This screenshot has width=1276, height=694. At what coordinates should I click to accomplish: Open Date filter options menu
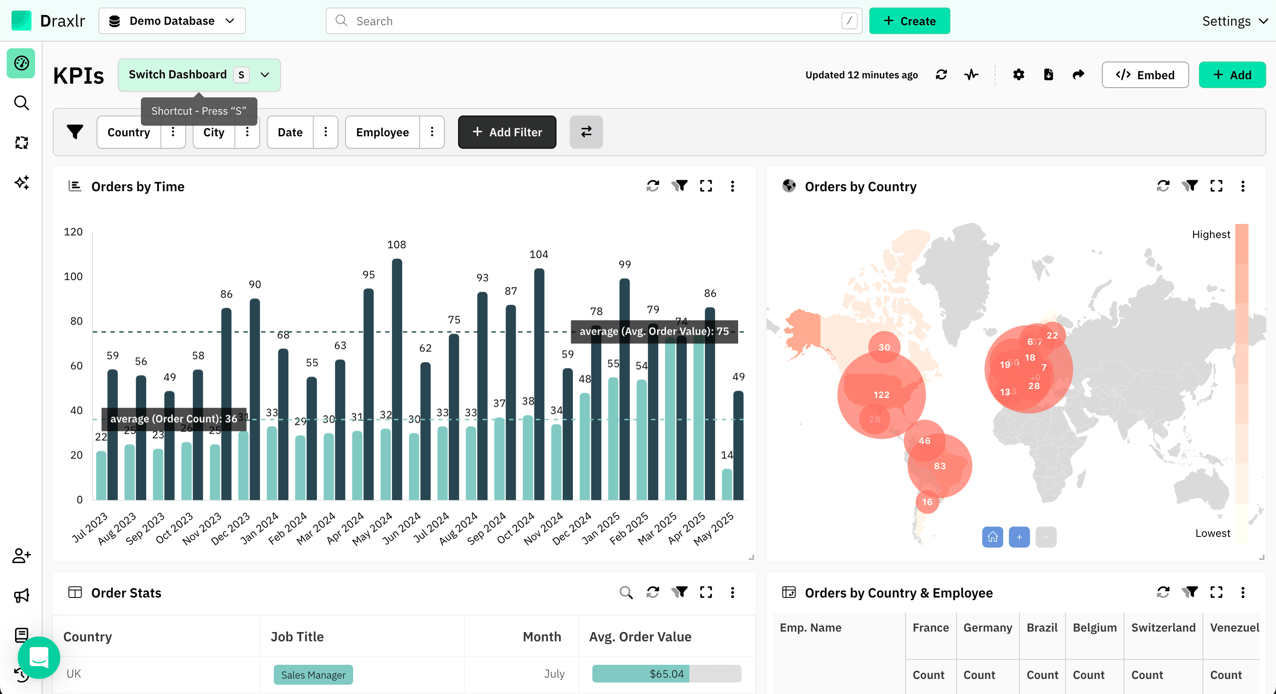pyautogui.click(x=326, y=132)
